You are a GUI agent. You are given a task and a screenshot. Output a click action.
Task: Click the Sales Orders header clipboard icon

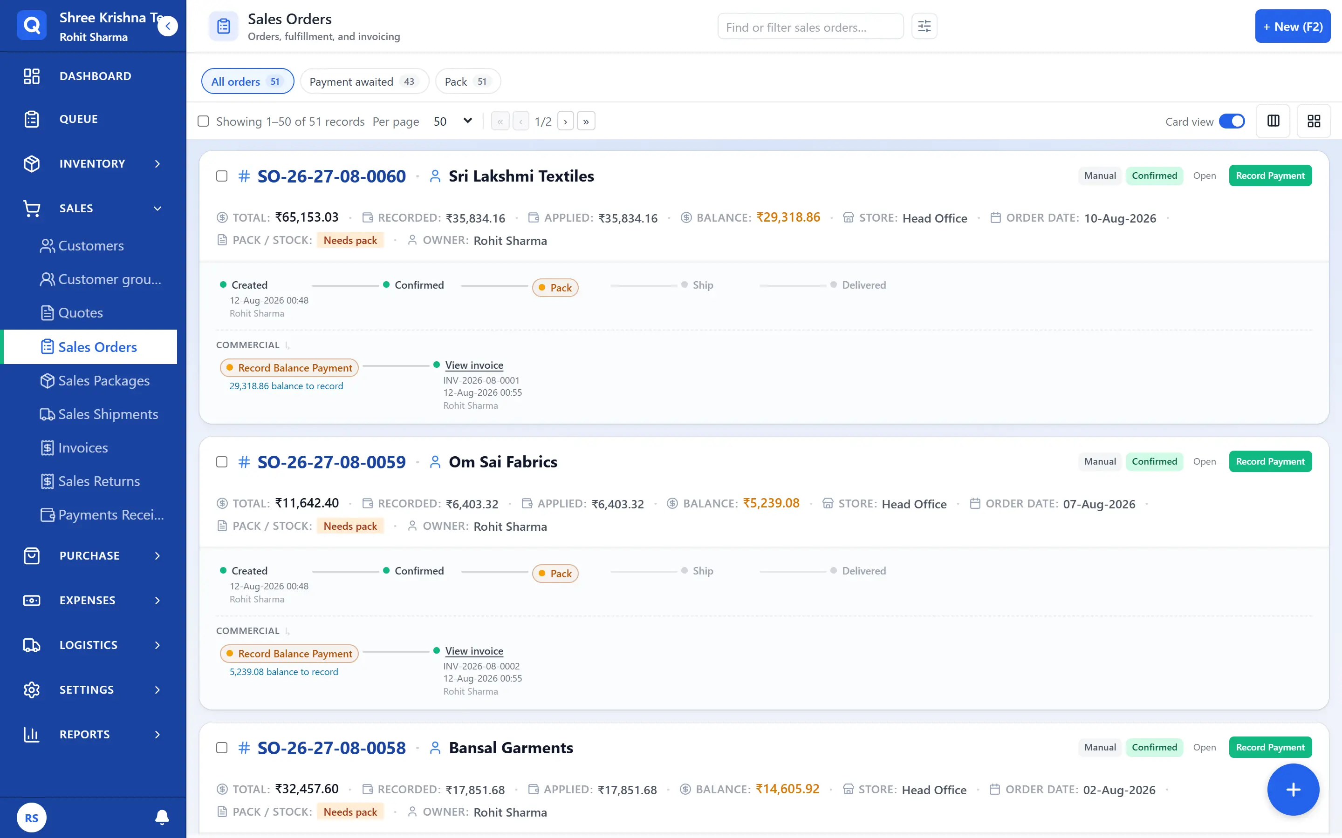[224, 26]
